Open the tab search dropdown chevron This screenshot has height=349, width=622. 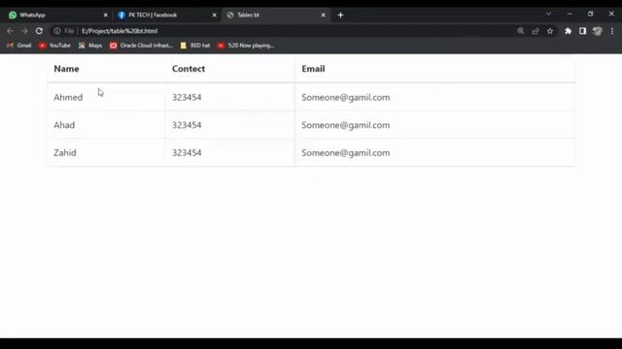[548, 14]
